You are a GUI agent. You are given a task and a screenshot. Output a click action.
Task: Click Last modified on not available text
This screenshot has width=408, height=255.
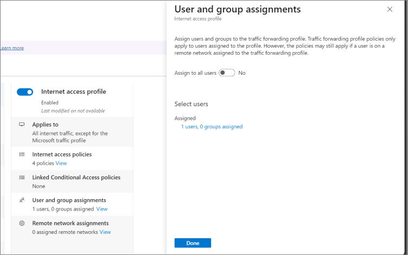(73, 111)
